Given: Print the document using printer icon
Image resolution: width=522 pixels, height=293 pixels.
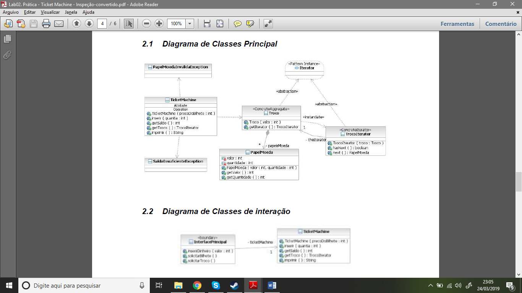Looking at the screenshot, I should click(46, 24).
